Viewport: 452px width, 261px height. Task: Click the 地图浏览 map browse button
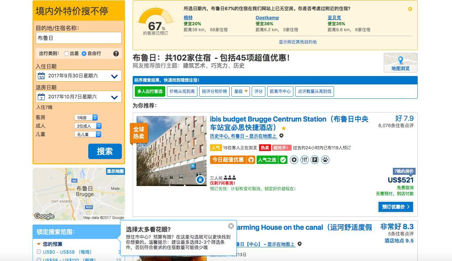[401, 63]
